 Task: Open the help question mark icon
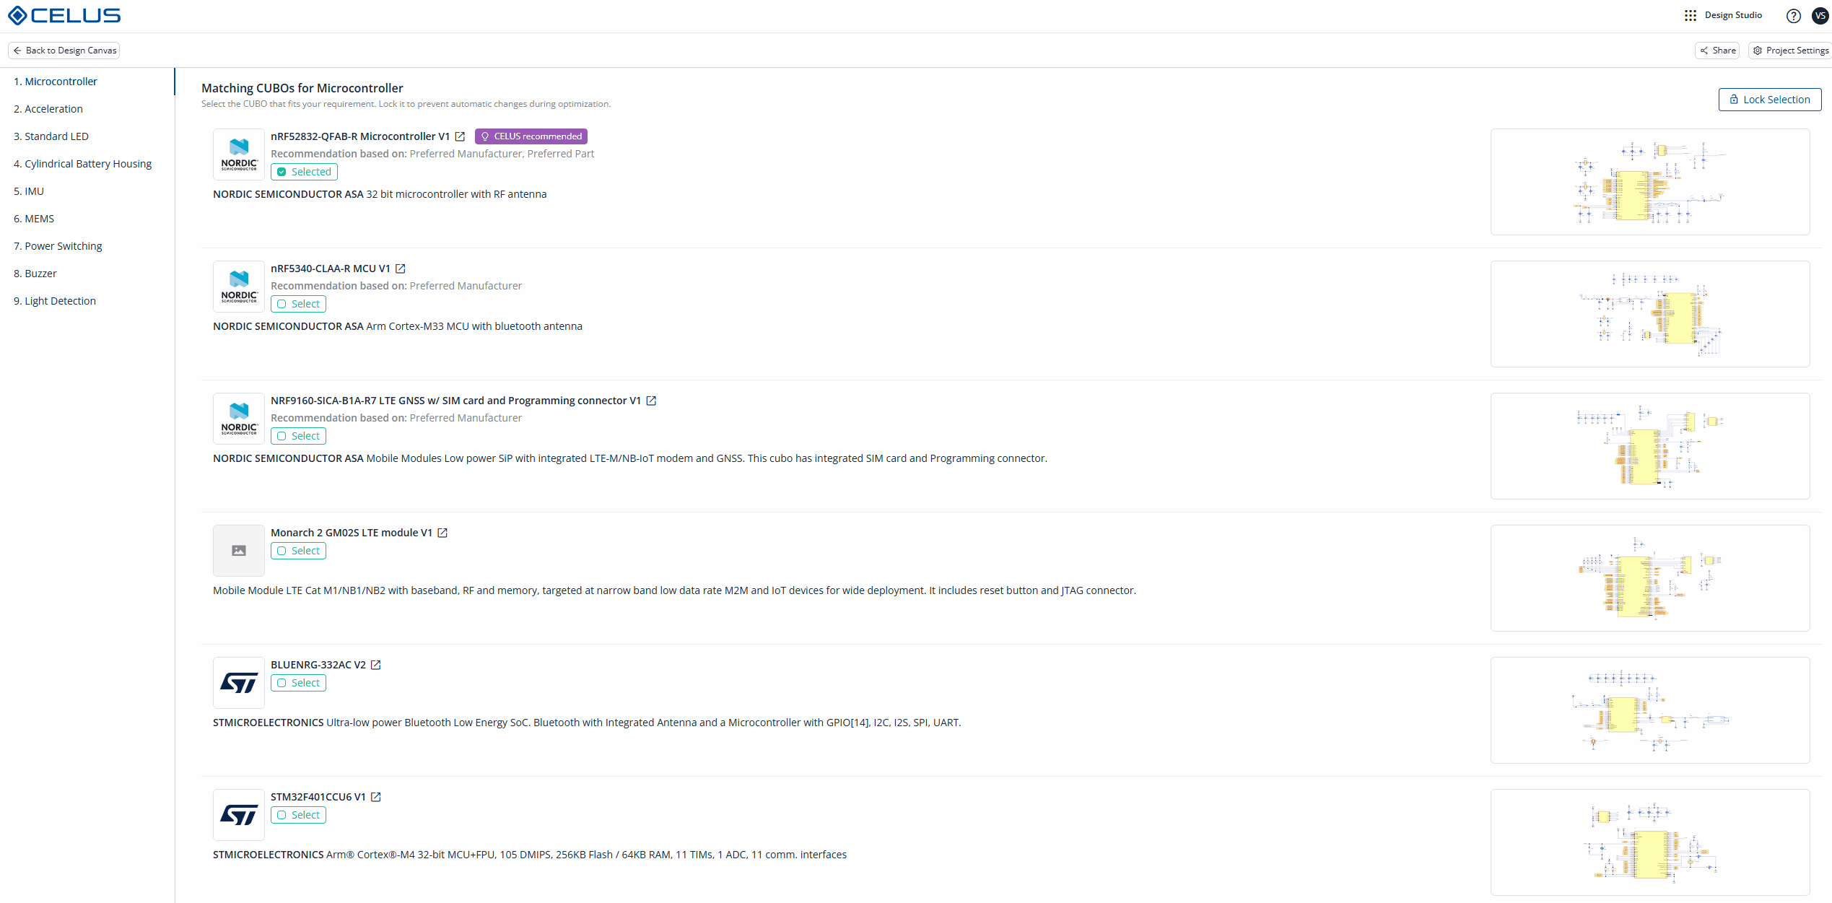pyautogui.click(x=1793, y=16)
